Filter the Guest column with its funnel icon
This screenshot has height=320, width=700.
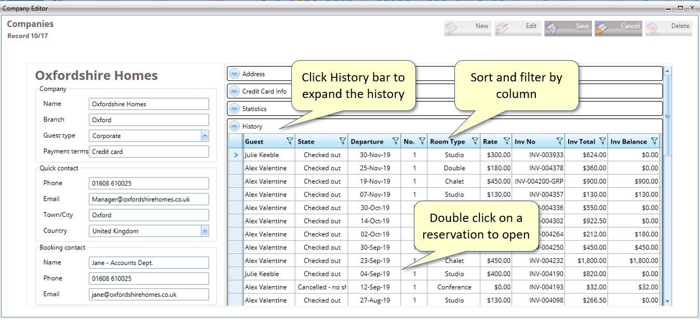(x=290, y=141)
